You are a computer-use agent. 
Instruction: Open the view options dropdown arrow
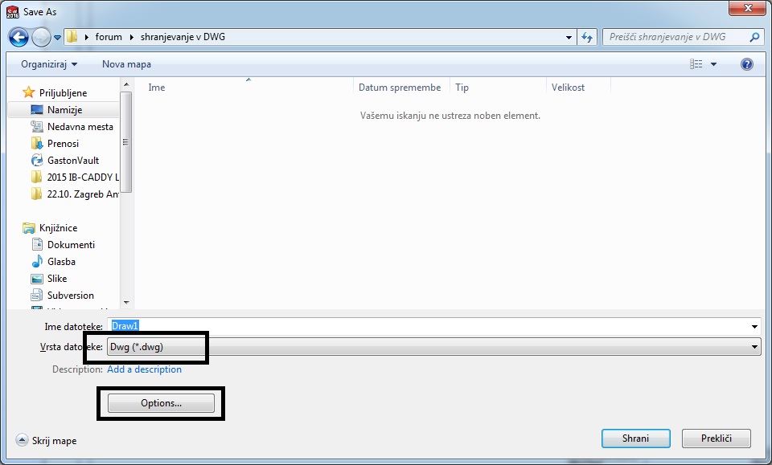(713, 64)
